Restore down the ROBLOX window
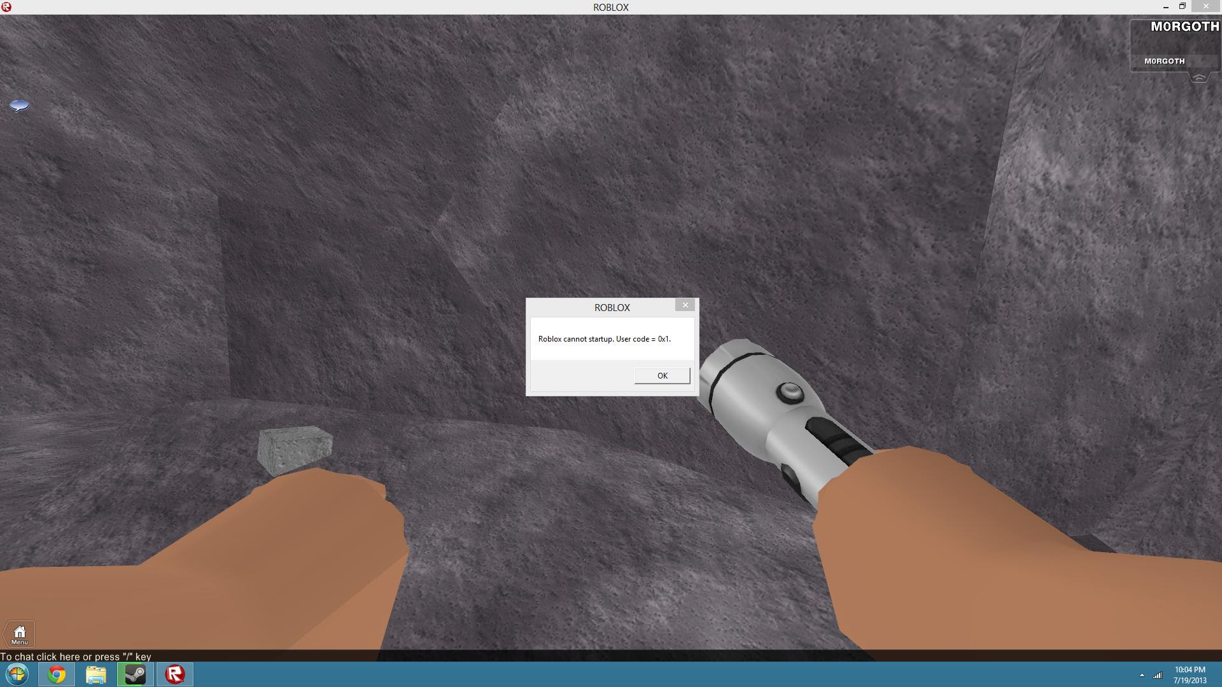 pos(1182,6)
